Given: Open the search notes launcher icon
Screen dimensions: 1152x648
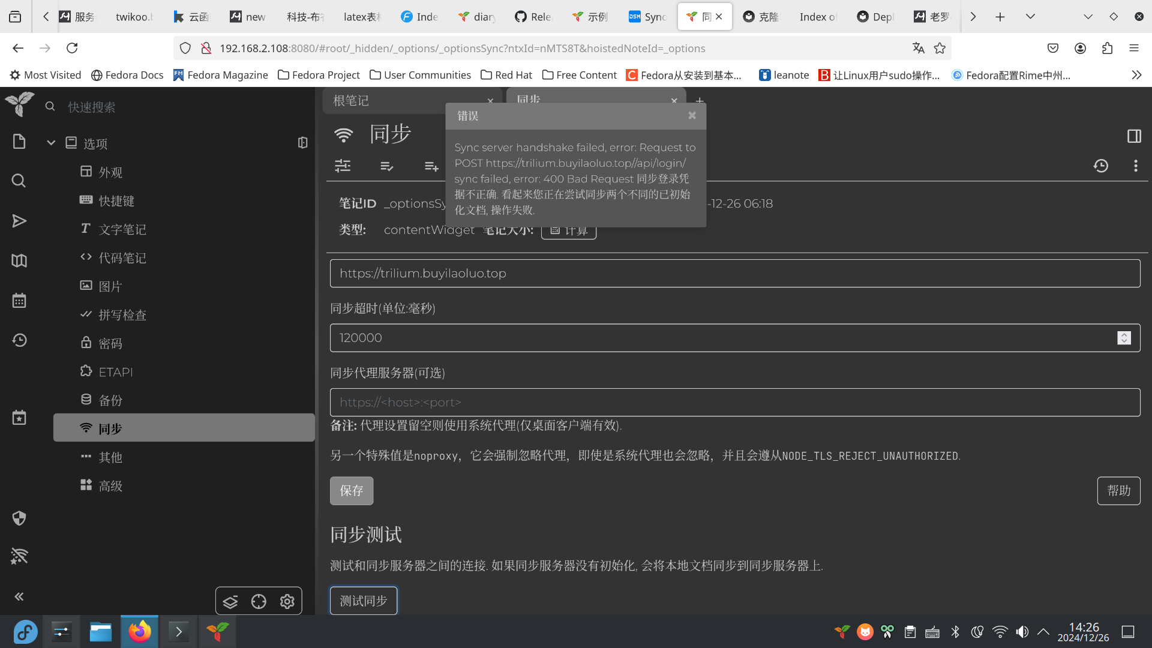Looking at the screenshot, I should [x=19, y=181].
